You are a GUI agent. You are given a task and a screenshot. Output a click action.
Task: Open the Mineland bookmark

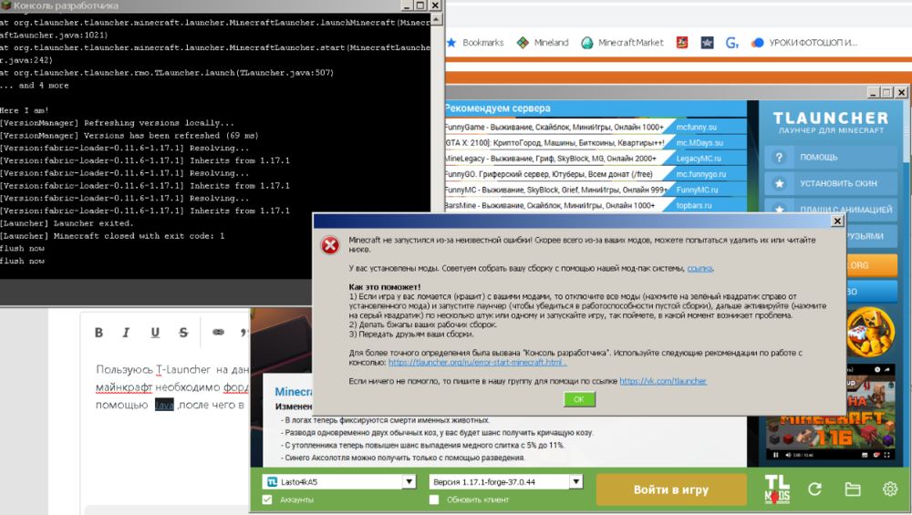coord(544,43)
